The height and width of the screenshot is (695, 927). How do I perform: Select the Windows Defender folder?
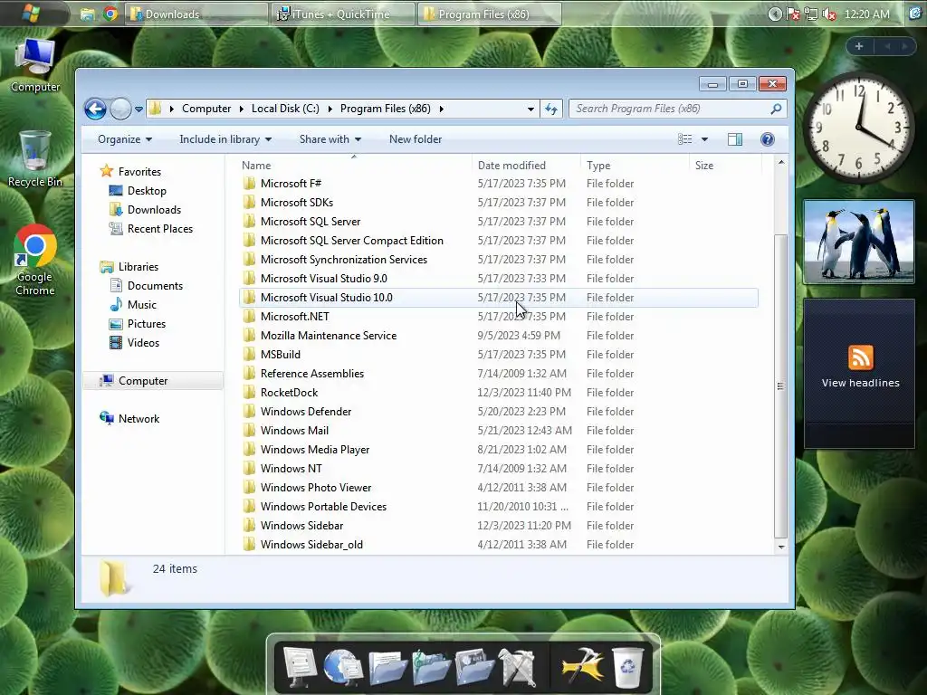click(x=306, y=412)
